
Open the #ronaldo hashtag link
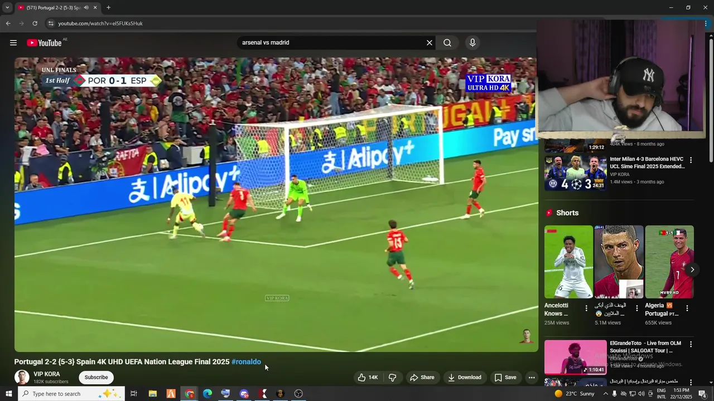[246, 362]
